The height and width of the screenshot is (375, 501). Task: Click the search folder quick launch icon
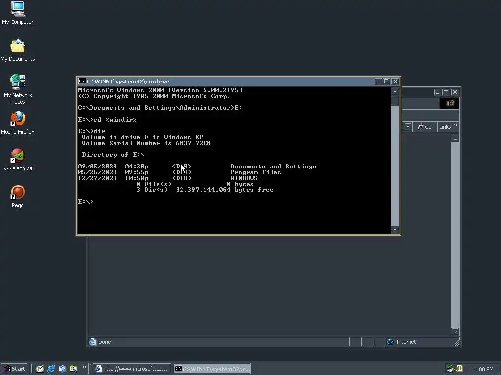pos(73,369)
